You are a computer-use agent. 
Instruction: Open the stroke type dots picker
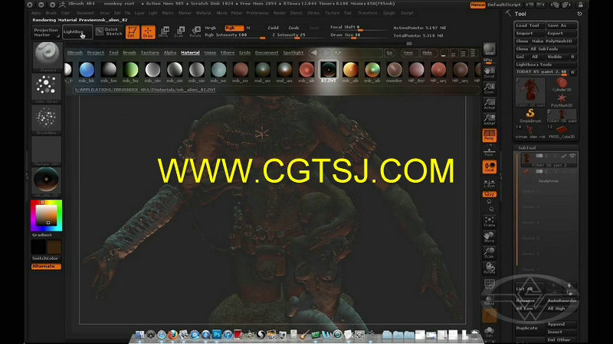(46, 86)
